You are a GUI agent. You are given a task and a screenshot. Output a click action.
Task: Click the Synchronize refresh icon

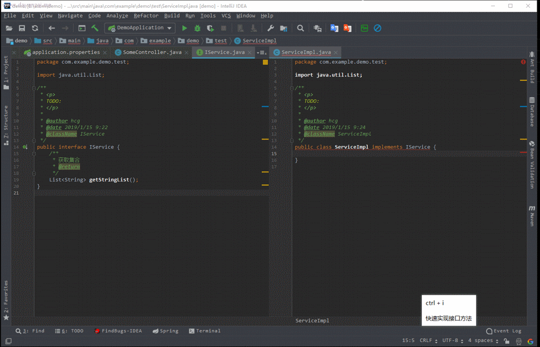(35, 28)
